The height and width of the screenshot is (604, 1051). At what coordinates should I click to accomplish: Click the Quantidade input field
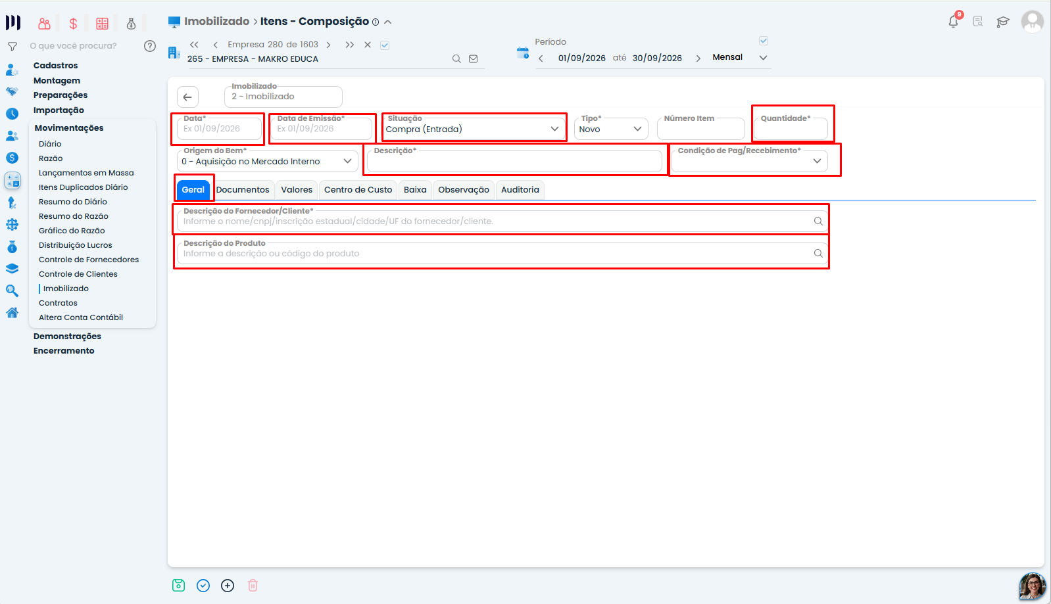coord(791,129)
